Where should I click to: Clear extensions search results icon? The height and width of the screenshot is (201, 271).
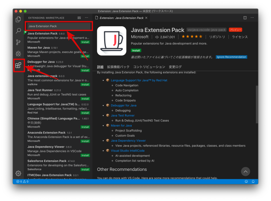click(79, 18)
